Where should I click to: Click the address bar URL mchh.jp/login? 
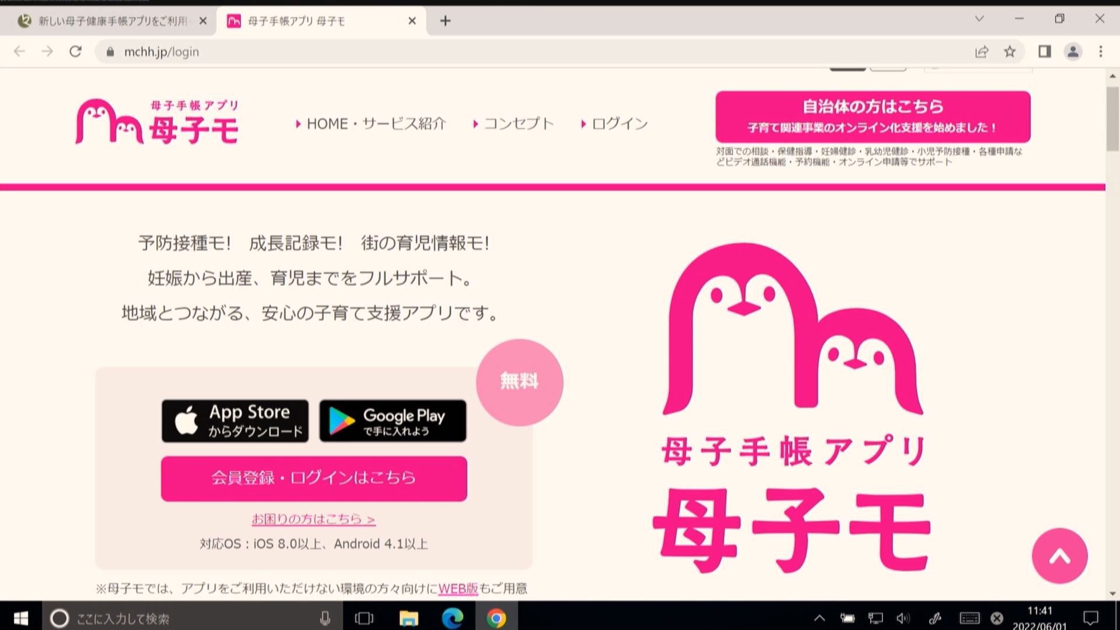pos(162,52)
